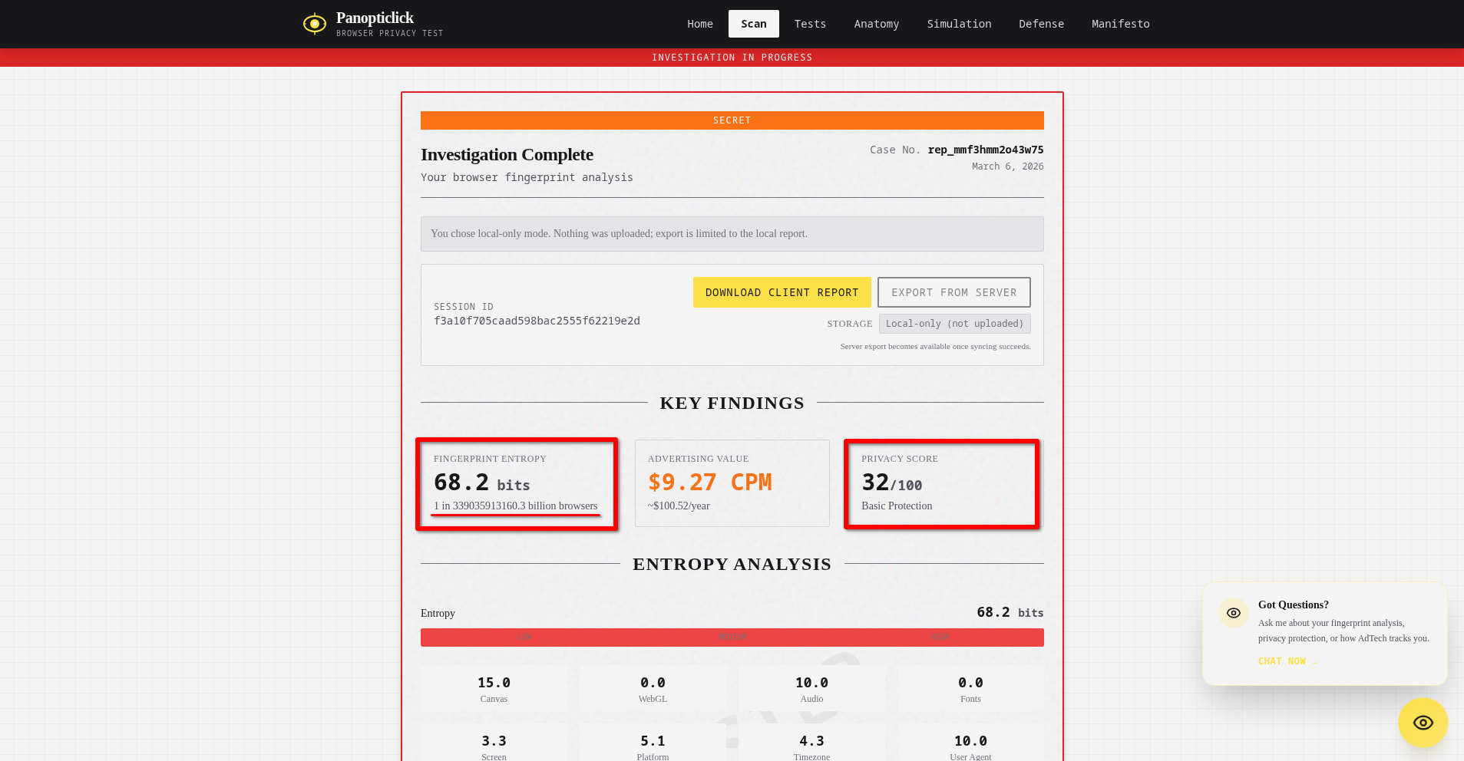The height and width of the screenshot is (761, 1464).
Task: Click the SESSION ID label
Action: click(x=464, y=307)
